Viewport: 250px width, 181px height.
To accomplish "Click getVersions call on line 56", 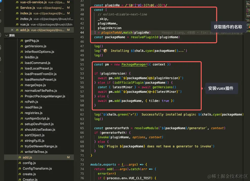I will (x=163, y=87).
